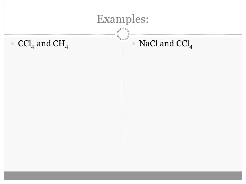Click the double-ring circle ornament
The image size is (246, 184).
pos(123,34)
